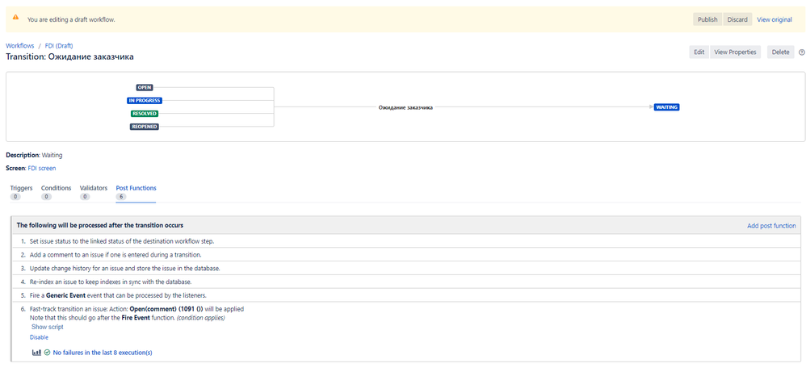Viewport: 806px width, 376px height.
Task: Discard the draft workflow
Action: coord(737,19)
